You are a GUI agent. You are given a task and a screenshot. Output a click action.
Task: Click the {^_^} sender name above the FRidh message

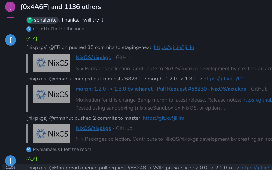pyautogui.click(x=32, y=39)
